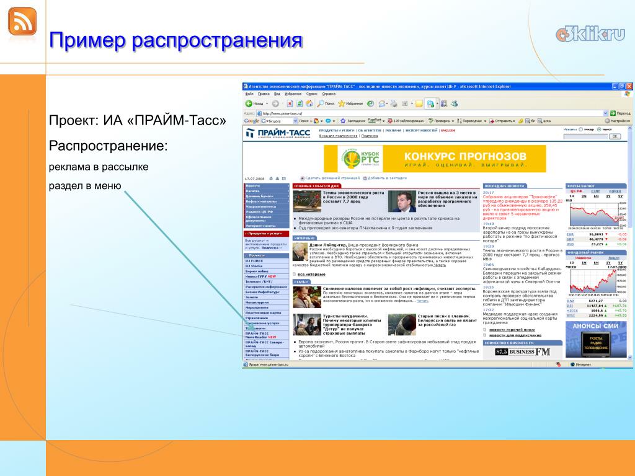Click the Google toolbar logo
635x476 pixels.
[251, 121]
